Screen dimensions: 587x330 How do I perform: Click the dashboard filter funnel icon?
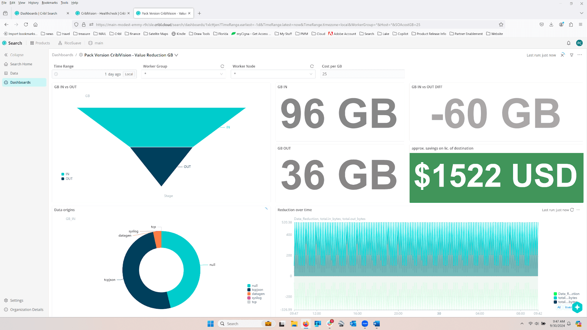click(572, 55)
